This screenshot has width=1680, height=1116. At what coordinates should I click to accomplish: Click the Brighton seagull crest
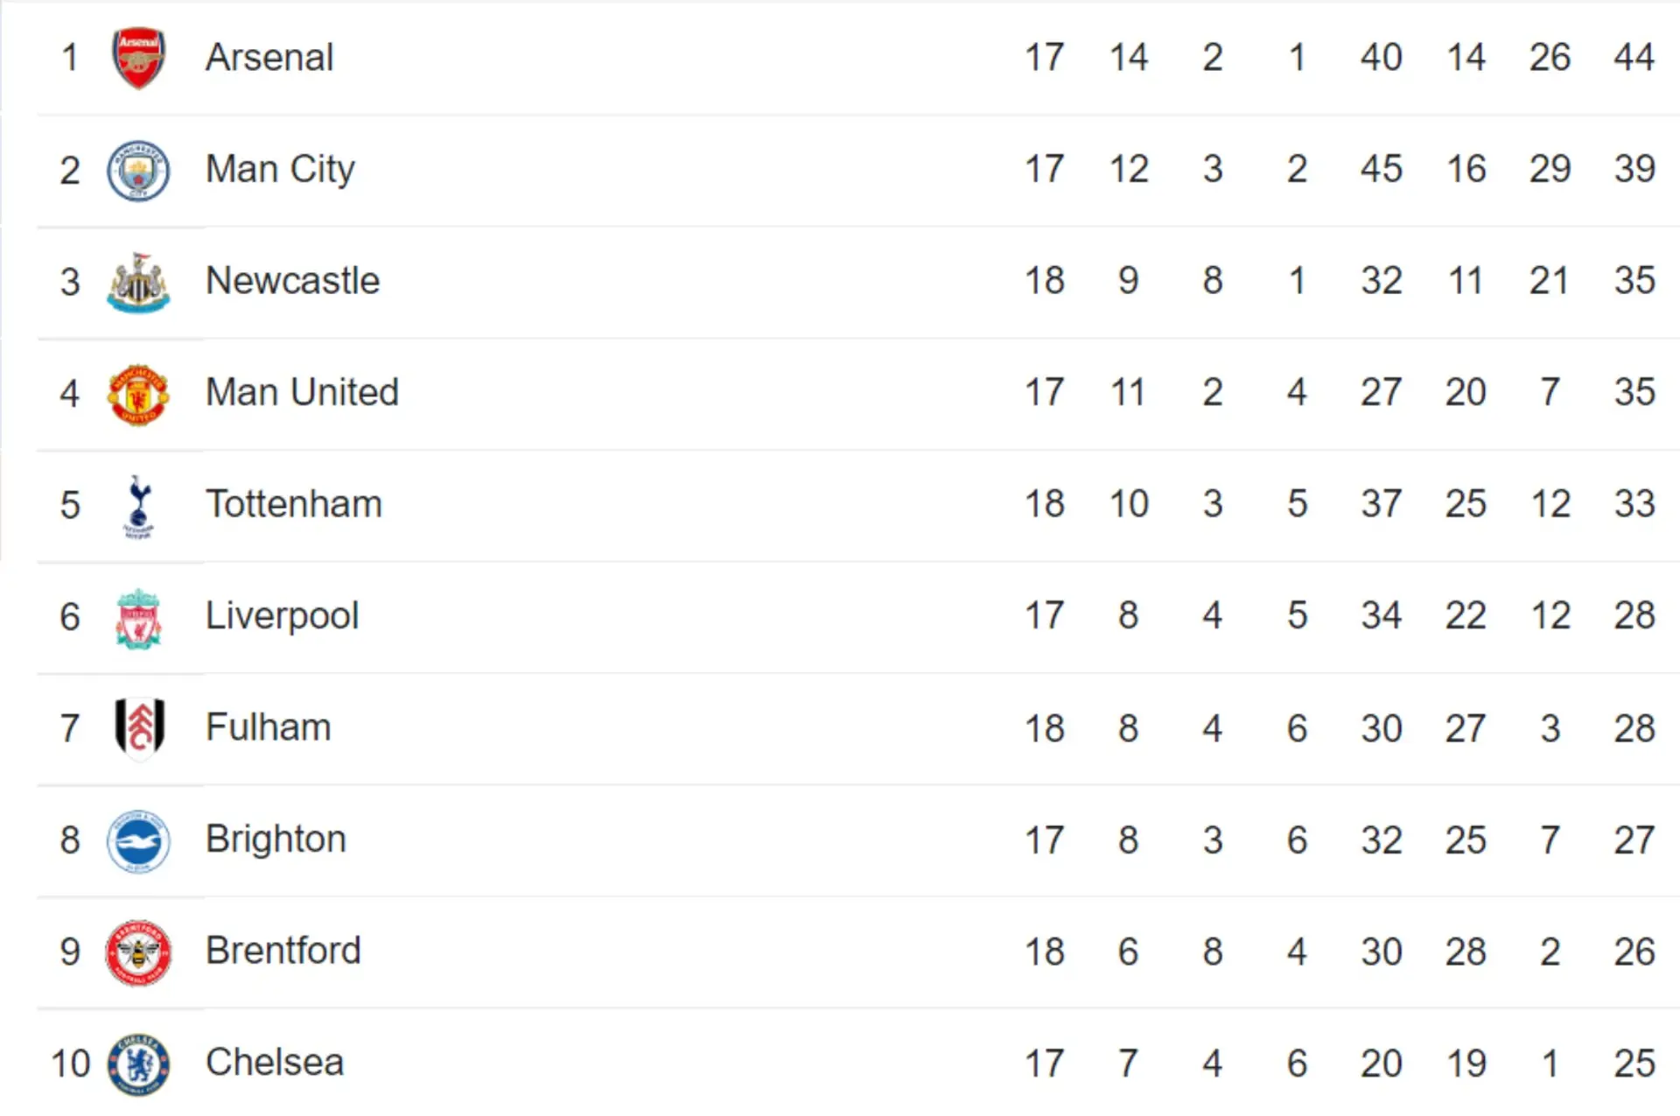(x=138, y=841)
